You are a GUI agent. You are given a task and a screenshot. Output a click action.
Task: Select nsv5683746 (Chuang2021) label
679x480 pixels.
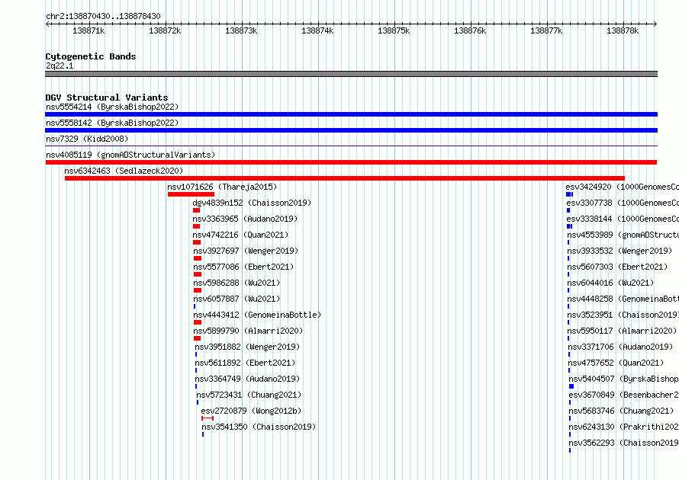622,411
